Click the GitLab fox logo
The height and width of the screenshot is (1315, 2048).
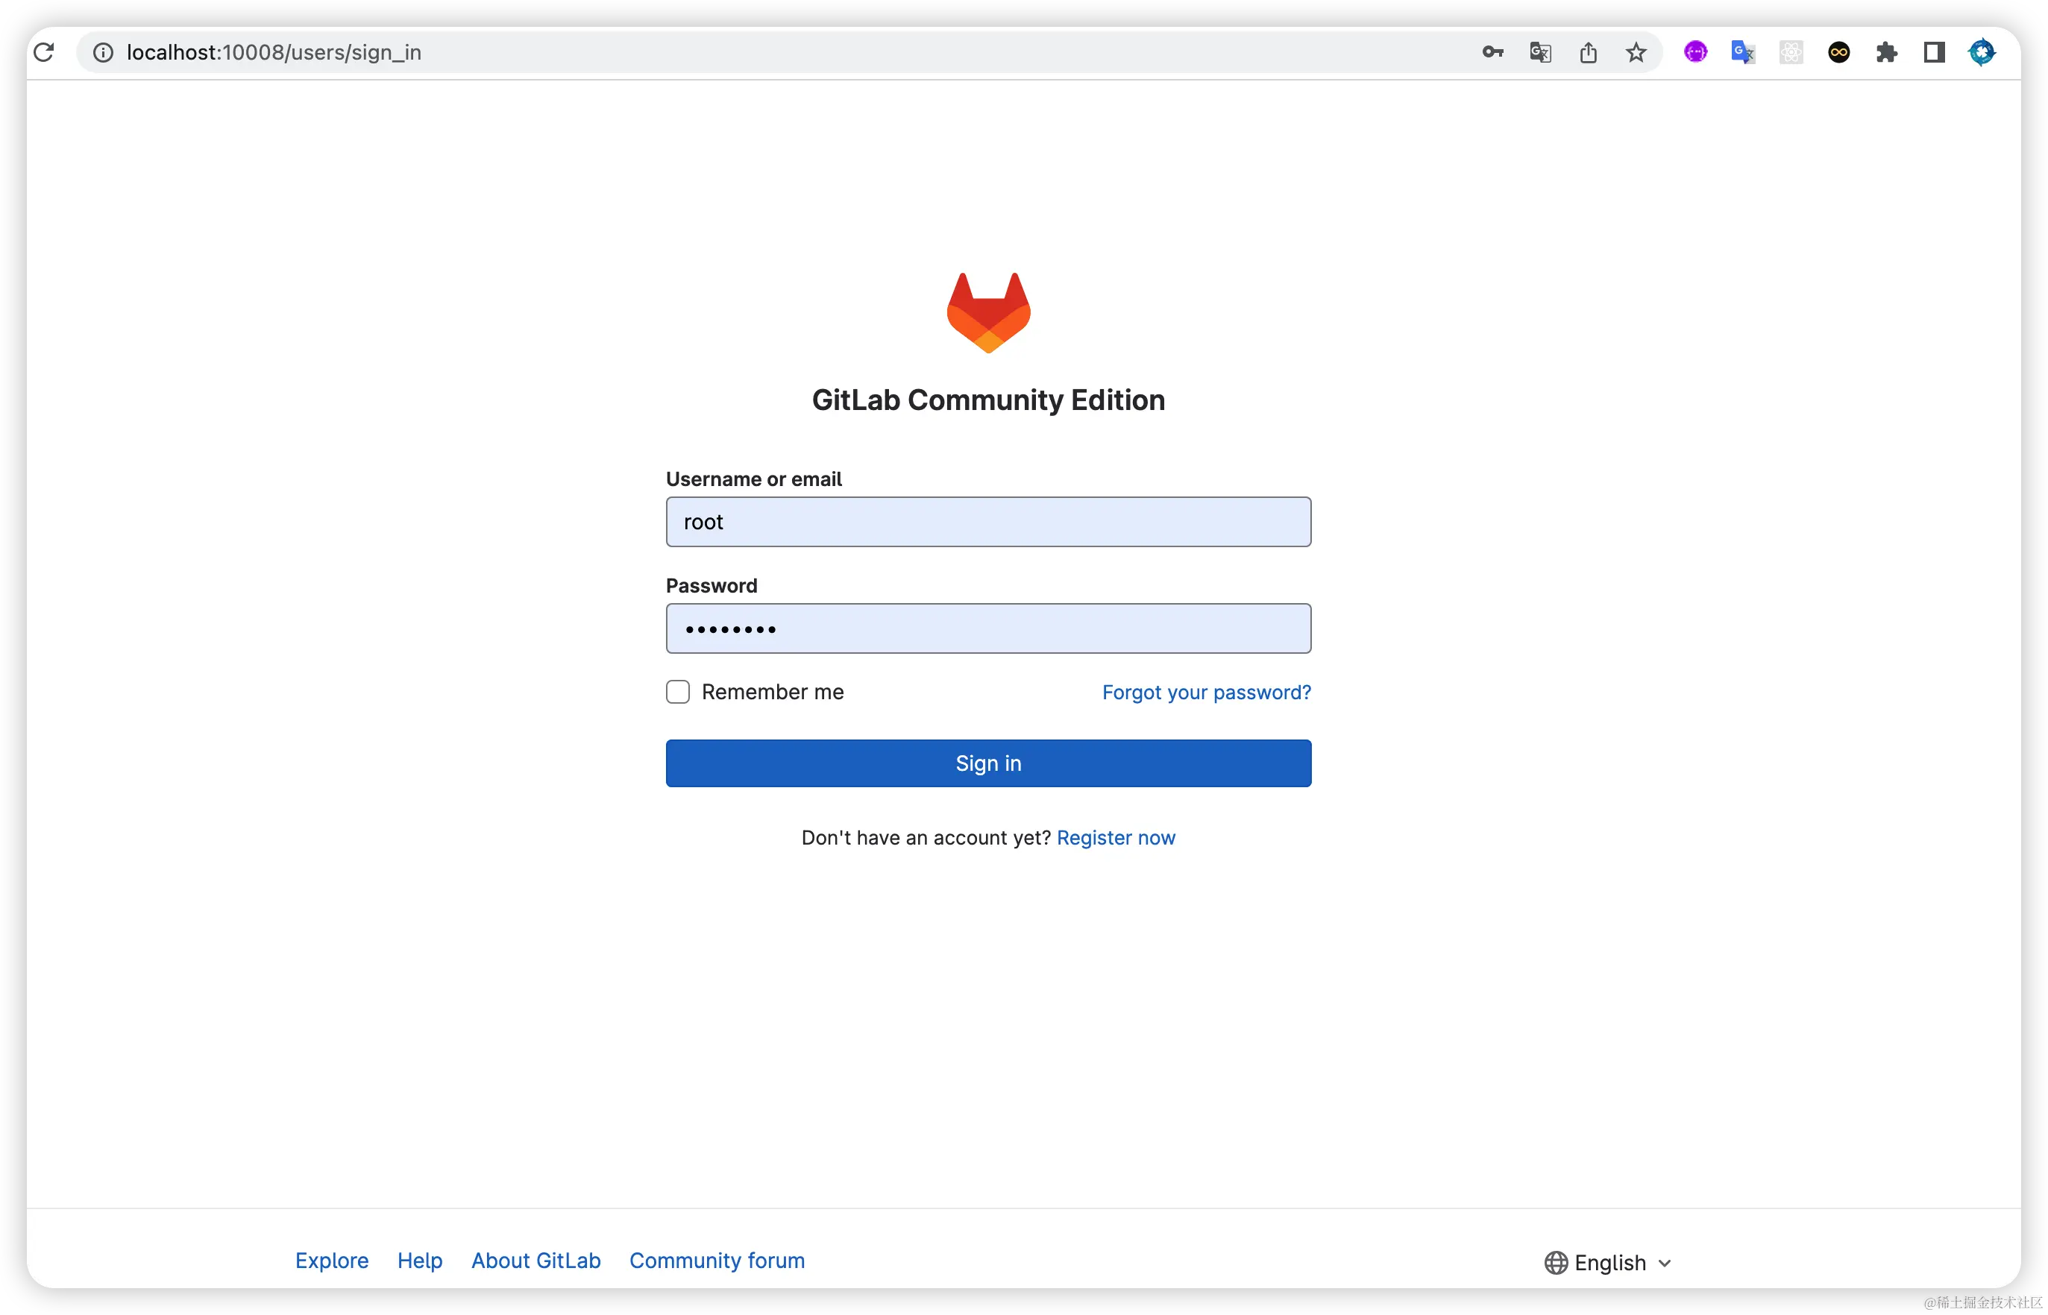pyautogui.click(x=988, y=312)
